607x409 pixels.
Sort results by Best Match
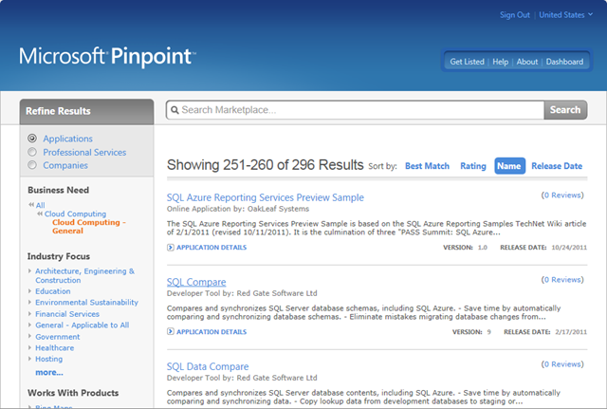point(427,166)
